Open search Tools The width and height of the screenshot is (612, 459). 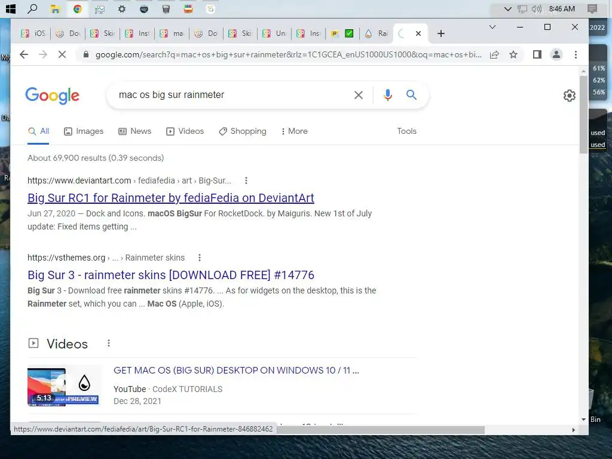[x=406, y=131]
